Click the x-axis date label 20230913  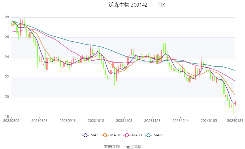click(x=68, y=121)
